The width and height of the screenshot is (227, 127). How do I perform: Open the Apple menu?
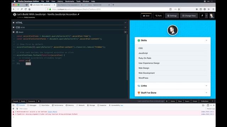point(15,1)
